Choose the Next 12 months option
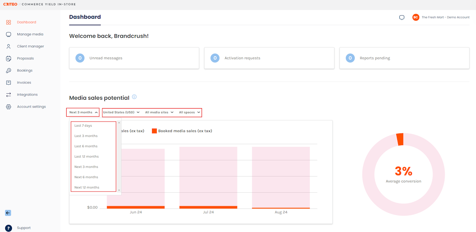 (87, 187)
